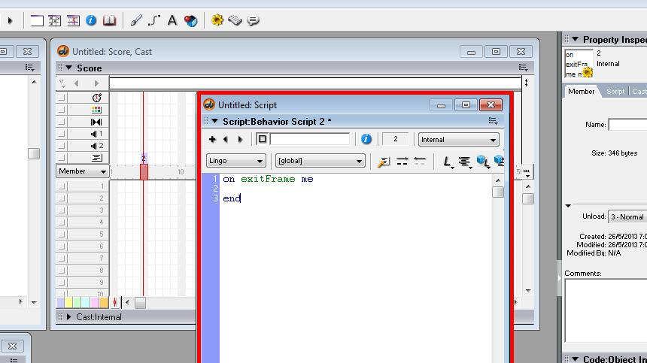Image resolution: width=647 pixels, height=363 pixels.
Task: Collapse the Script:Behavior Script 2 panel
Action: point(215,121)
